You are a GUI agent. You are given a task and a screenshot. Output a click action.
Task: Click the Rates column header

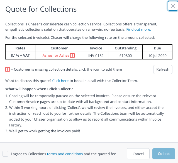(20, 48)
